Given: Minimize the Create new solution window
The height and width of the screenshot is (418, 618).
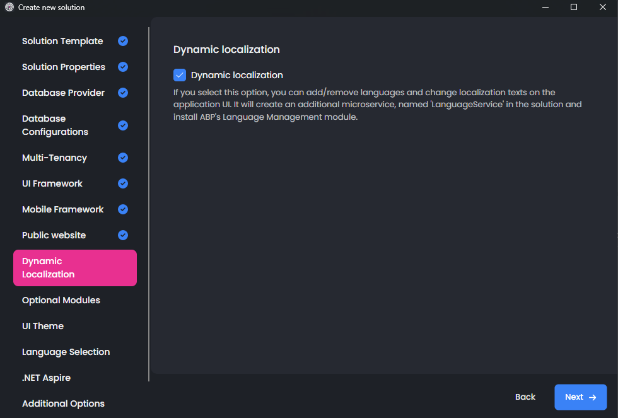Looking at the screenshot, I should coord(545,7).
